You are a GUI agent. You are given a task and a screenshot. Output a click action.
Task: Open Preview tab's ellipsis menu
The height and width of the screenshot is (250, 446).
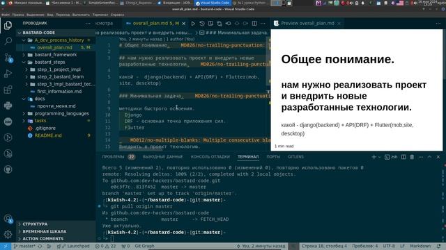pos(438,24)
